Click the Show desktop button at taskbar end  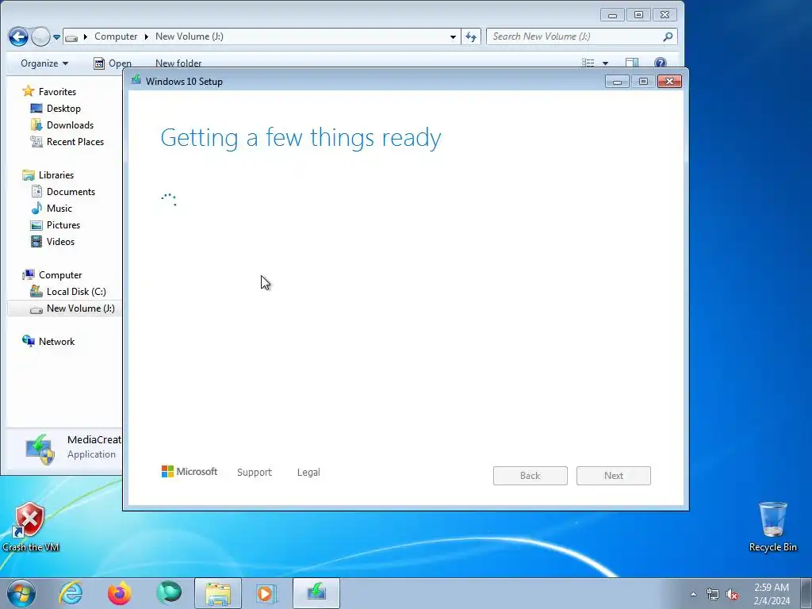click(x=806, y=593)
